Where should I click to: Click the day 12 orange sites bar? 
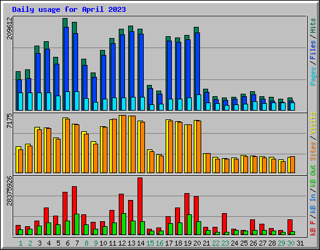pyautogui.click(x=124, y=144)
